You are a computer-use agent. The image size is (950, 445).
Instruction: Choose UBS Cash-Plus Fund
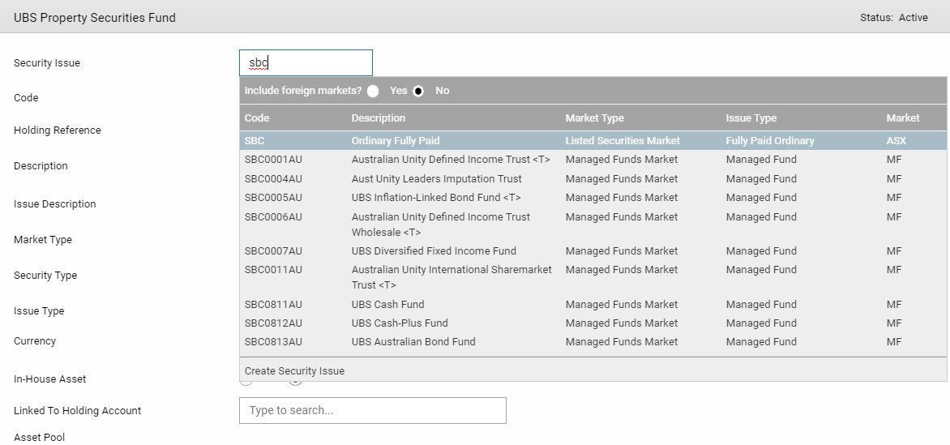point(400,323)
